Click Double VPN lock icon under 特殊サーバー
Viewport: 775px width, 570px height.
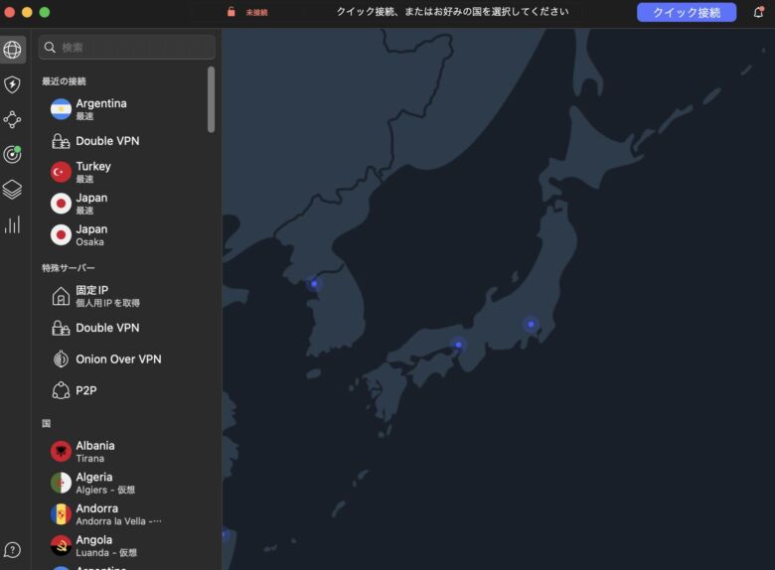(x=61, y=328)
